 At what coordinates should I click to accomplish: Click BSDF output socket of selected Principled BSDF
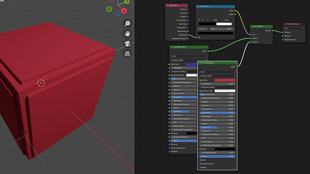tap(237, 67)
